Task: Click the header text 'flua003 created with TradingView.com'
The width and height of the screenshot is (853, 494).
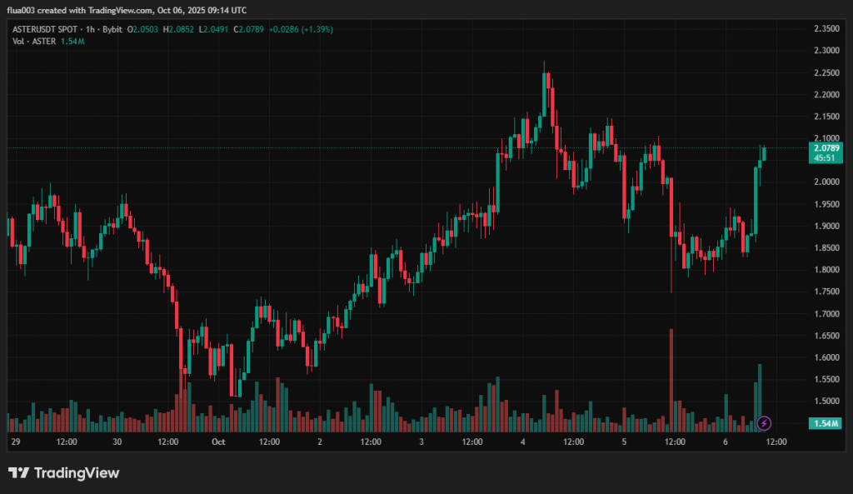Action: point(82,10)
